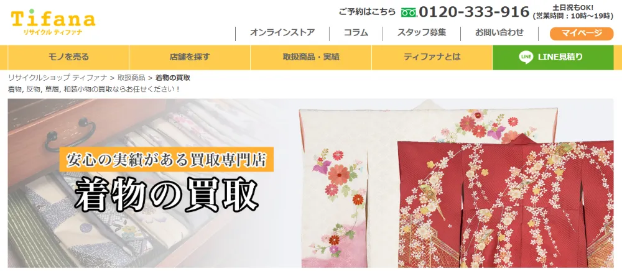The height and width of the screenshot is (271, 622).
Task: Click the Tifana logo
Action: pos(53,22)
